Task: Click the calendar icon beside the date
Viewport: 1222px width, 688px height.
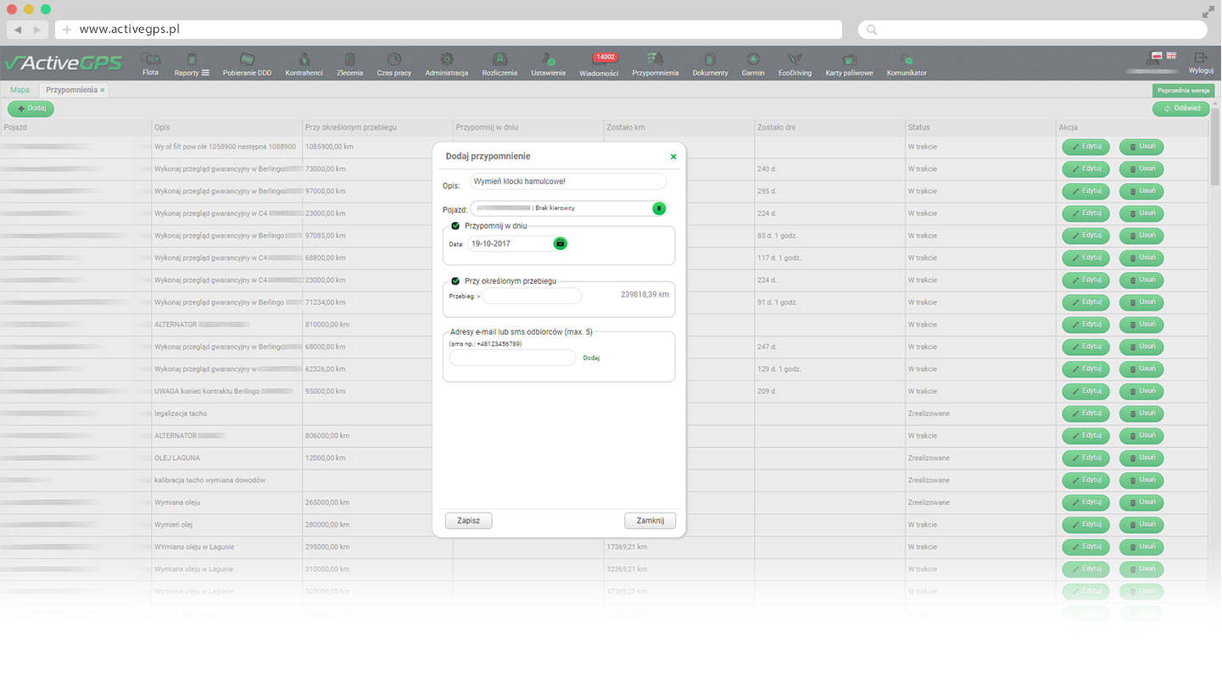Action: coord(560,243)
